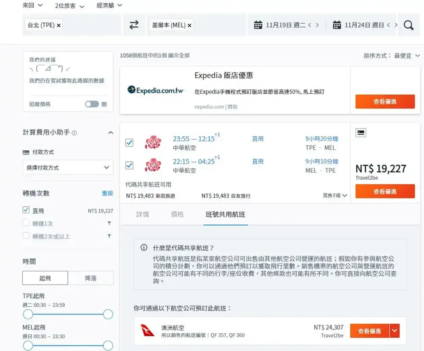Go to previous departure date
Viewport: 424px width, 351px height.
(310, 25)
